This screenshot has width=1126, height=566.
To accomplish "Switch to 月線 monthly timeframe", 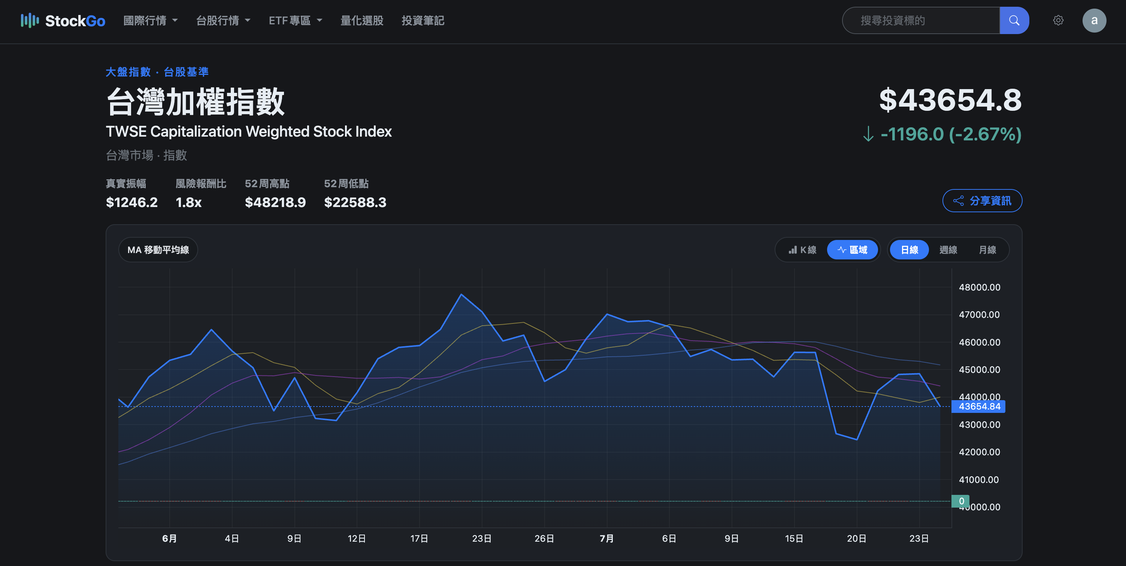I will (987, 250).
